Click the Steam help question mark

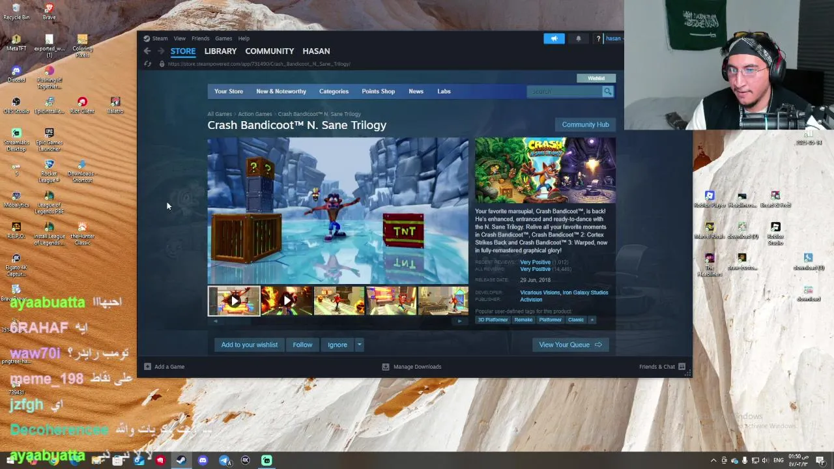(x=598, y=38)
